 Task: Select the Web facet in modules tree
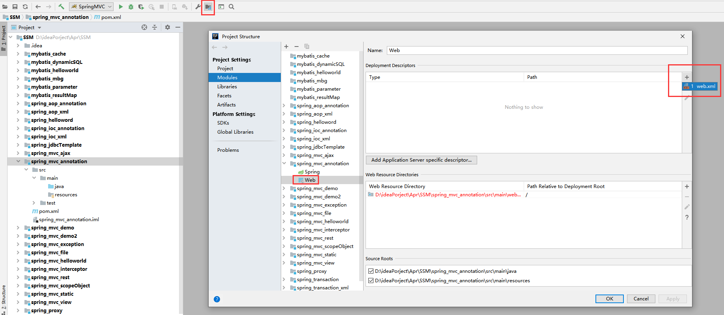pos(310,180)
